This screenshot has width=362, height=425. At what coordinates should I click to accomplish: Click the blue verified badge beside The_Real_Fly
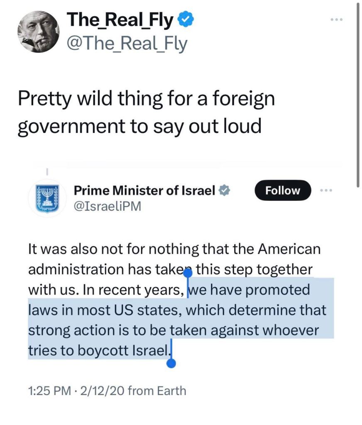185,20
